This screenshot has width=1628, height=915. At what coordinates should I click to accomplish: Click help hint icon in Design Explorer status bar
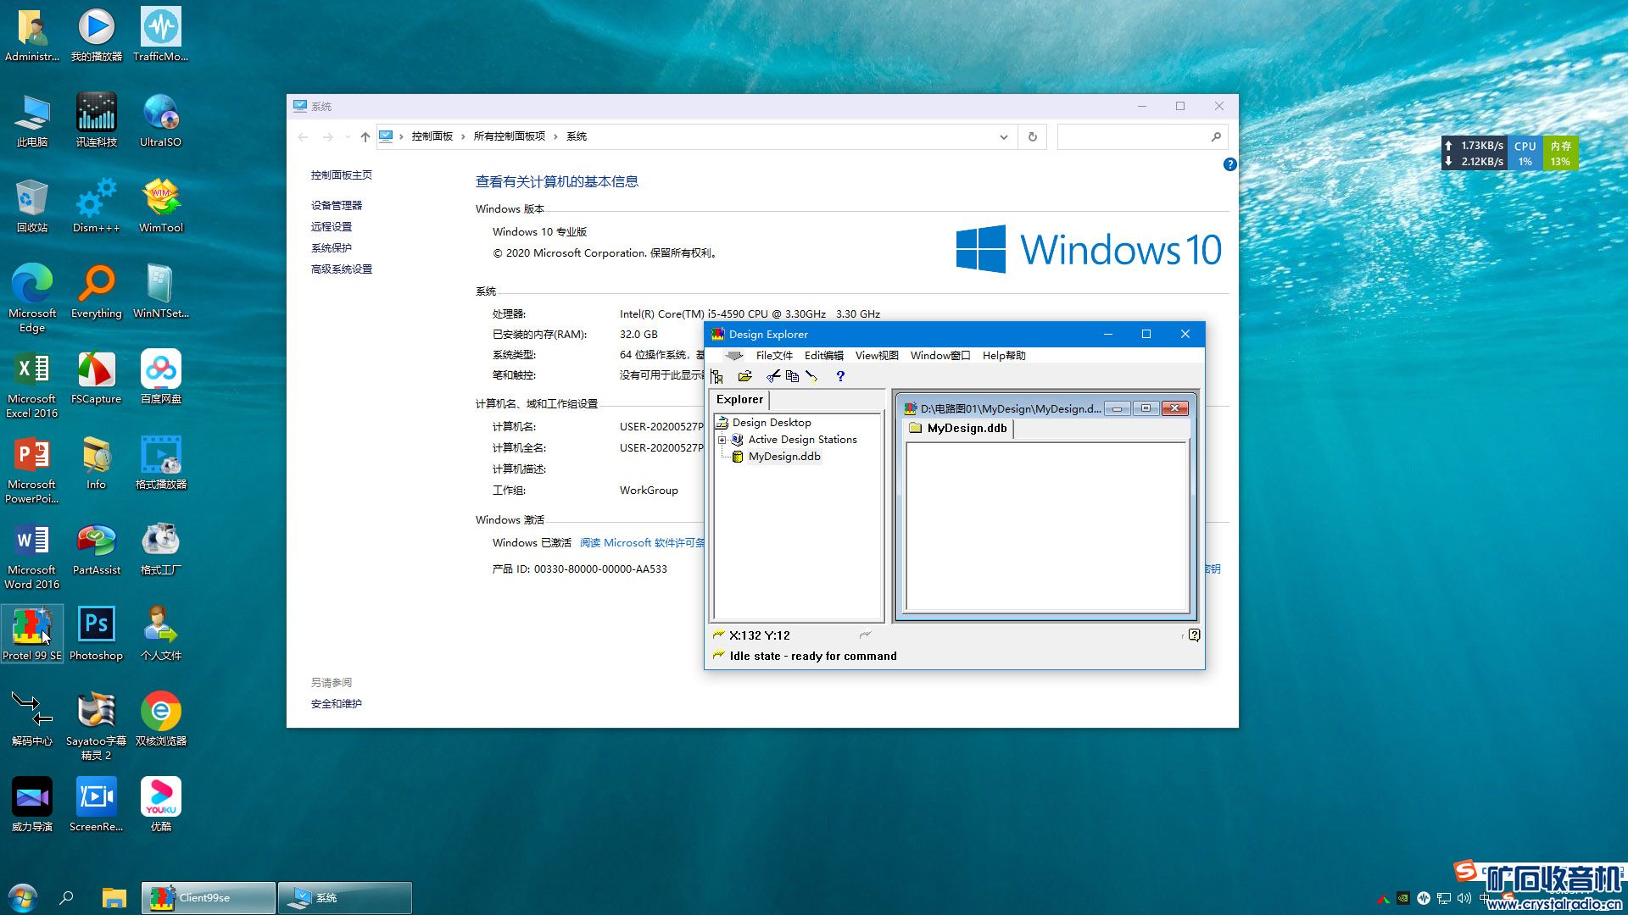click(1194, 635)
